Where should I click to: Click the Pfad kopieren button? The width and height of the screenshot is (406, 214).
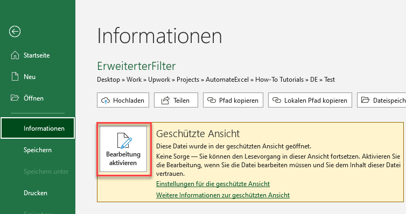[x=233, y=100]
